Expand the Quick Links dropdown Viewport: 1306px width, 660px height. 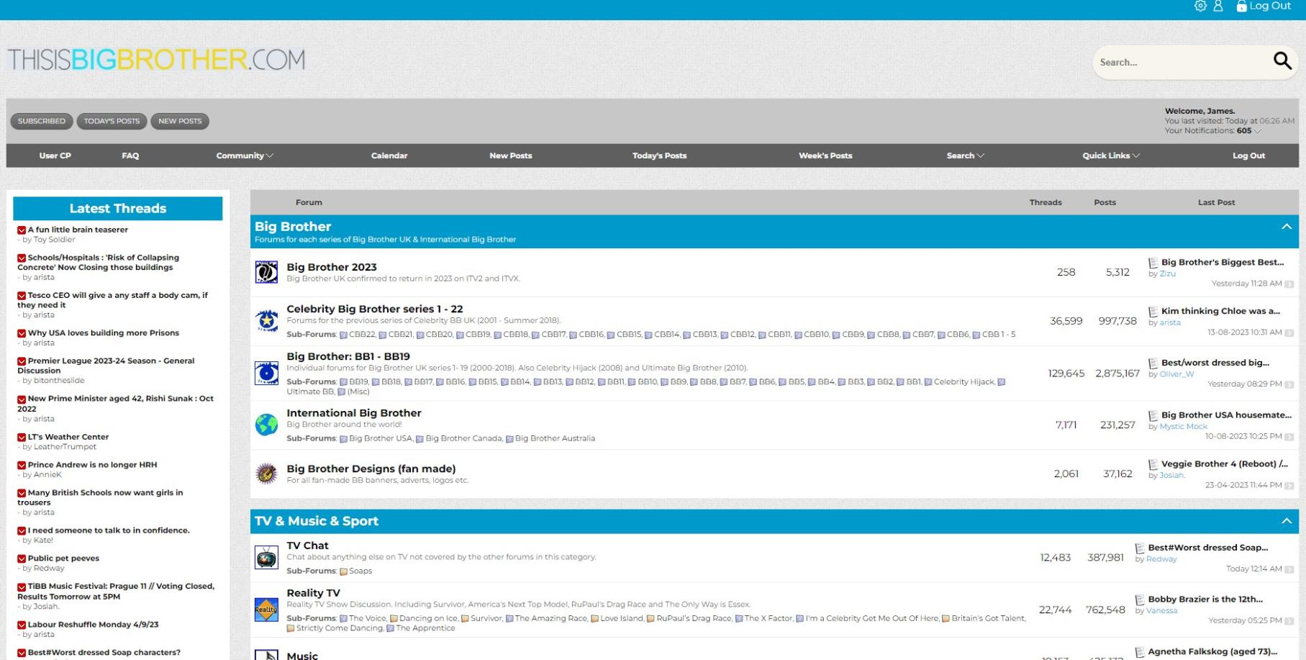click(x=1110, y=155)
